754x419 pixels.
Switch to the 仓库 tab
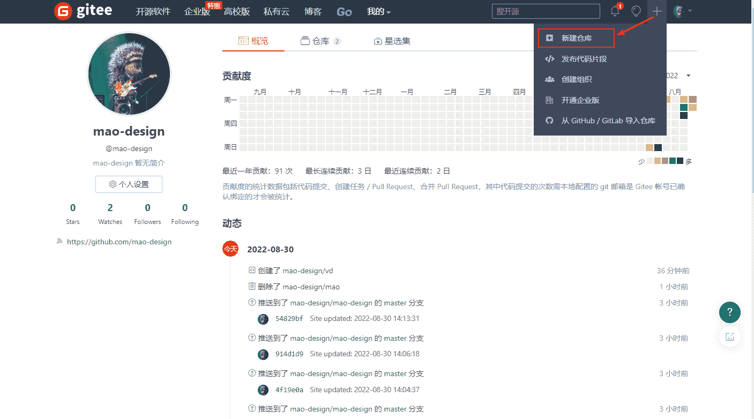tap(320, 41)
